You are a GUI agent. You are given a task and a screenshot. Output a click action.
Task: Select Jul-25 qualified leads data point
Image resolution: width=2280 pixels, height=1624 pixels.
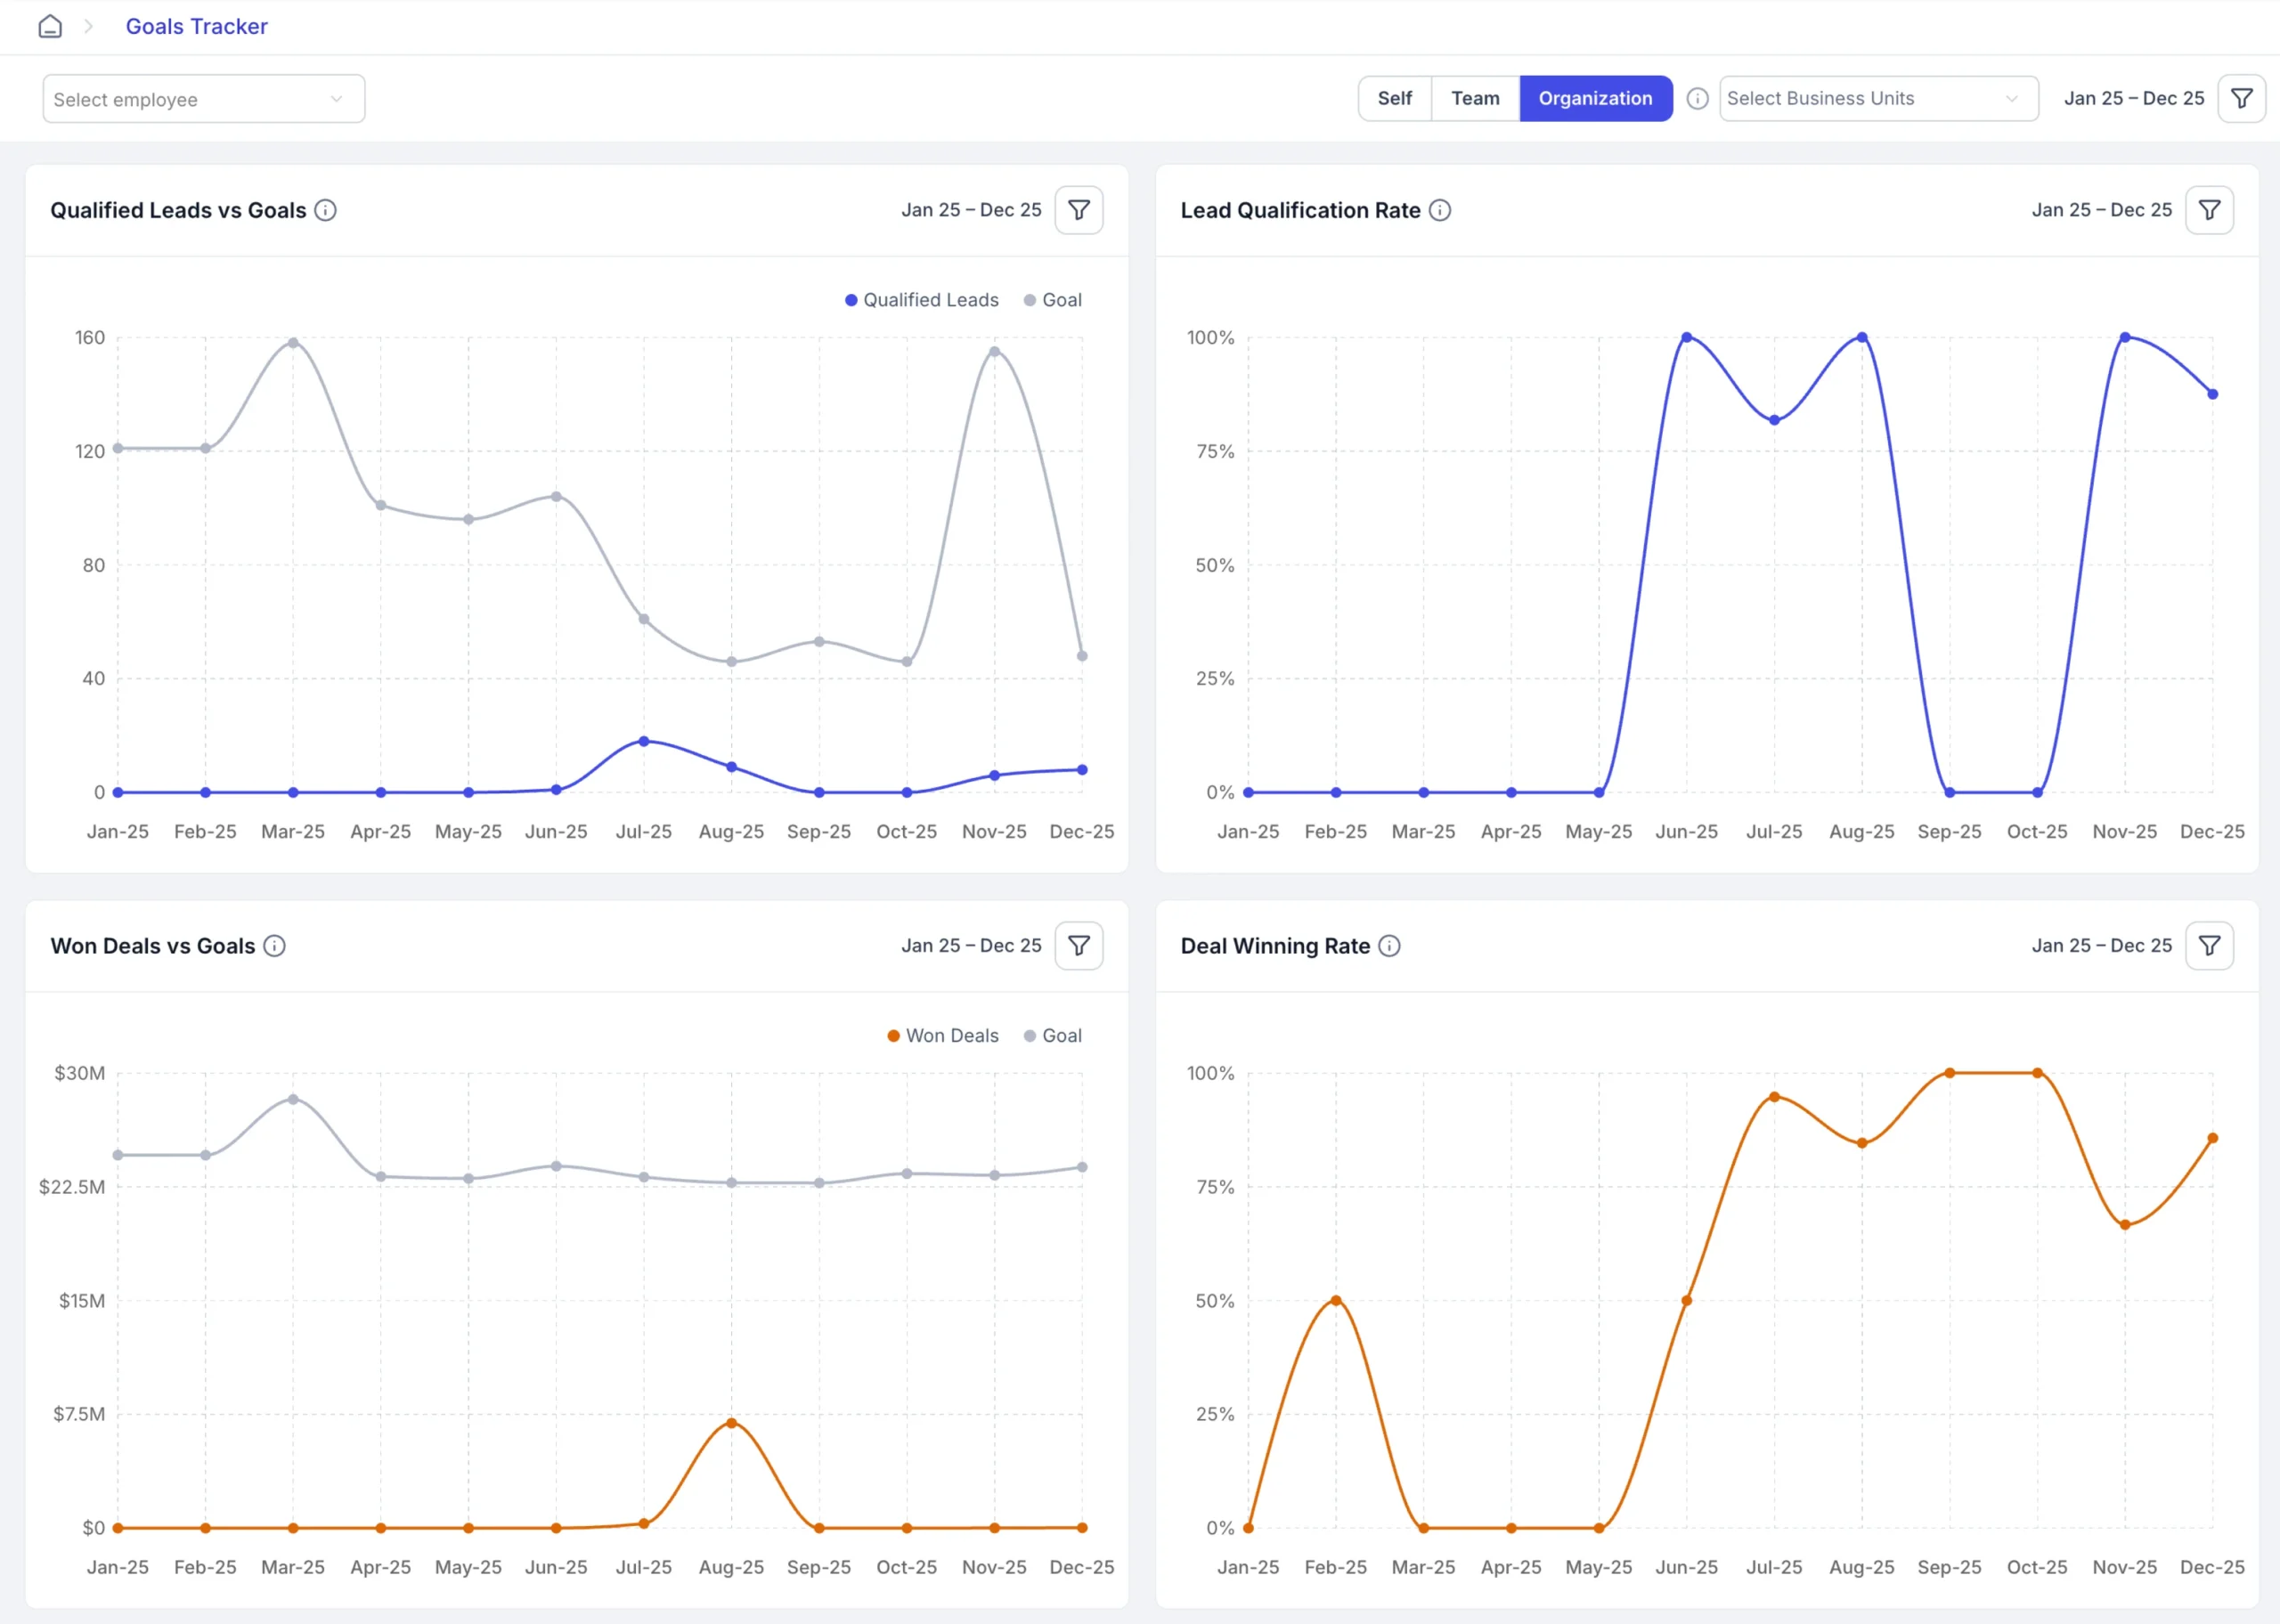[x=644, y=742]
